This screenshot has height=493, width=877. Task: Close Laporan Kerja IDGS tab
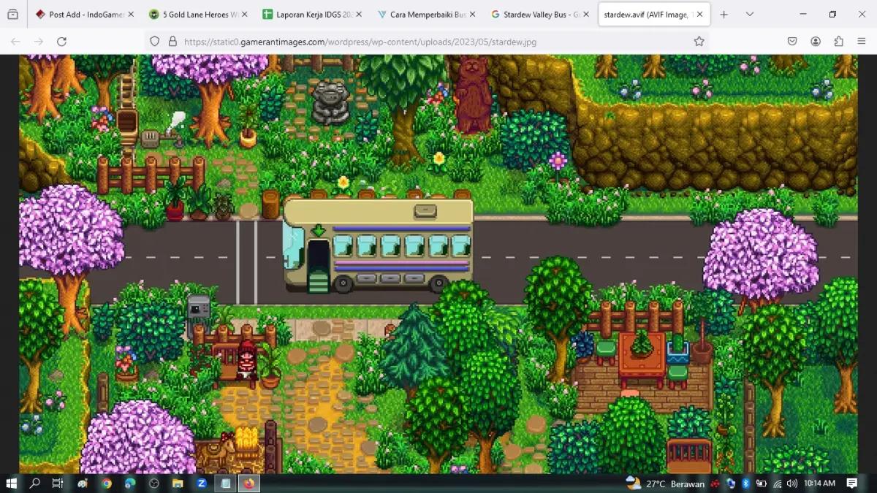pos(358,14)
